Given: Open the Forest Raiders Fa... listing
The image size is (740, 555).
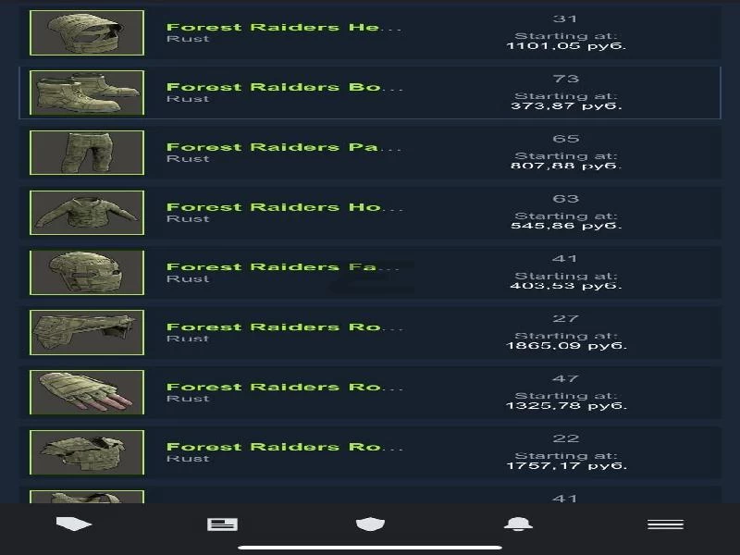Looking at the screenshot, I should tap(370, 272).
